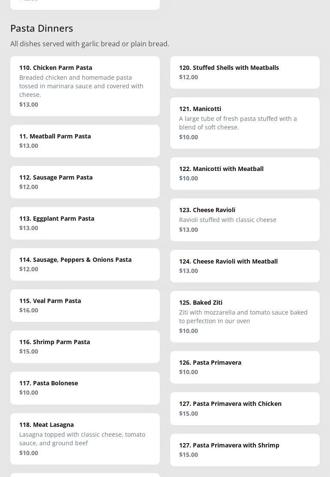
Task: Click 113. Eggplant Parm Pasta item
Action: click(85, 223)
